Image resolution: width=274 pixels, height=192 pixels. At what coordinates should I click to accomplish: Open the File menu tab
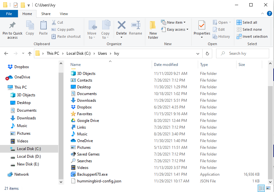pos(9,14)
